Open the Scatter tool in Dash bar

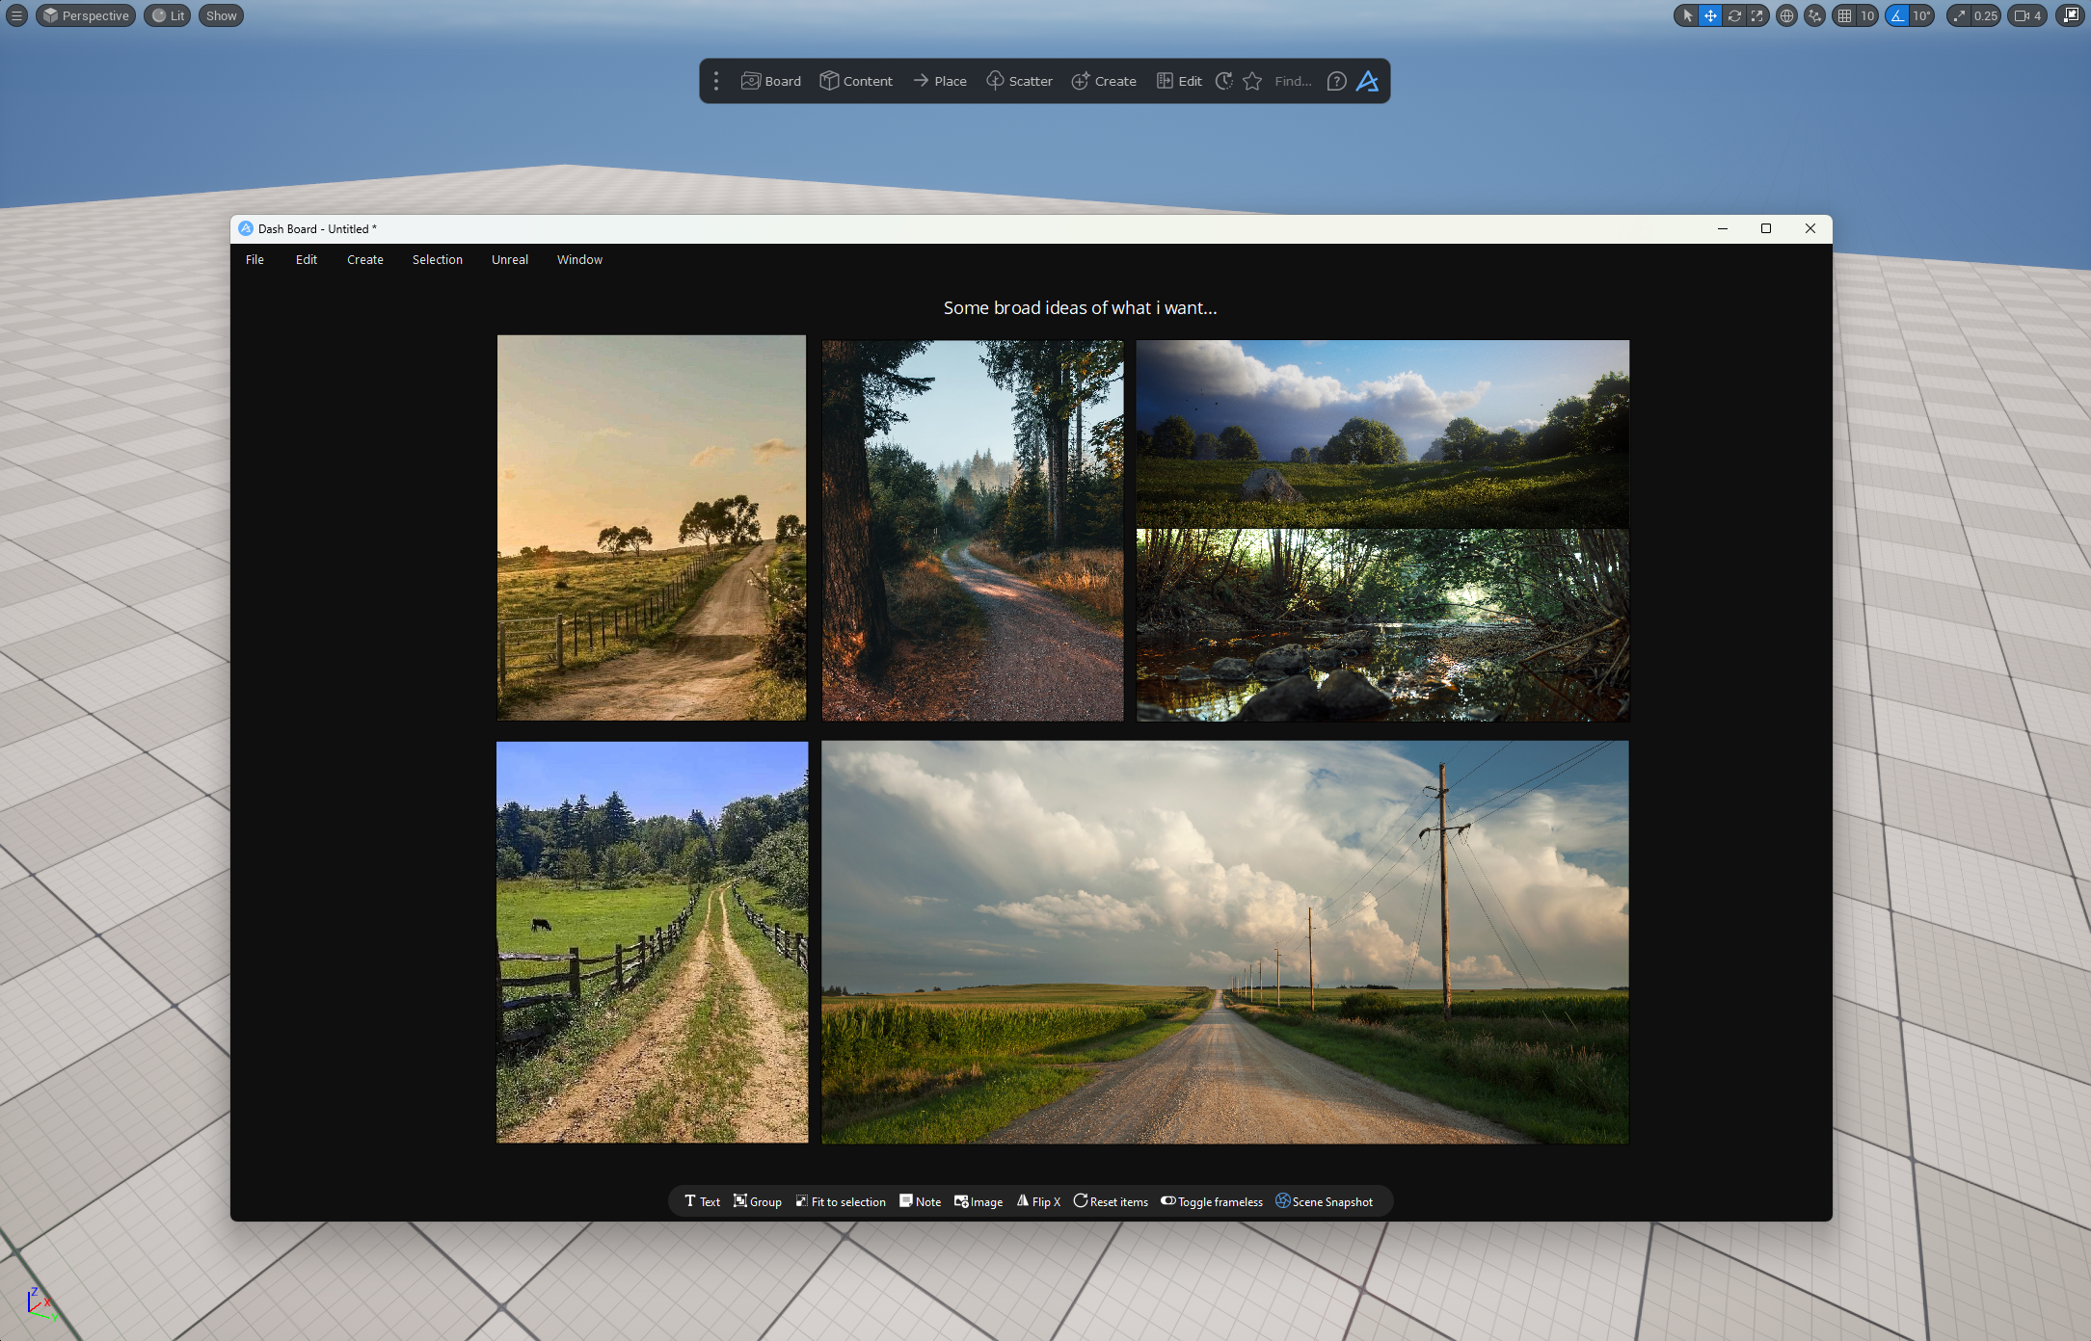point(1019,81)
